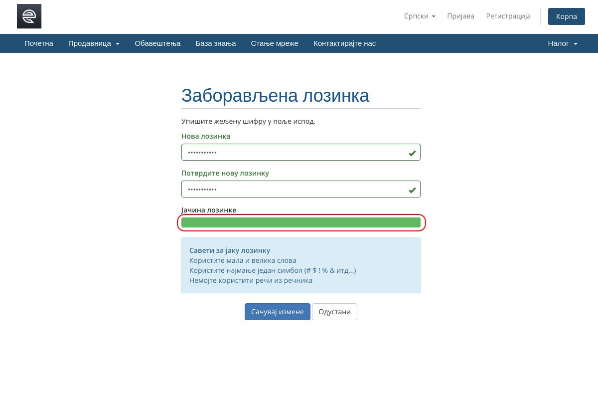Click the 'Савети за јаку лозинку' title

[230, 250]
